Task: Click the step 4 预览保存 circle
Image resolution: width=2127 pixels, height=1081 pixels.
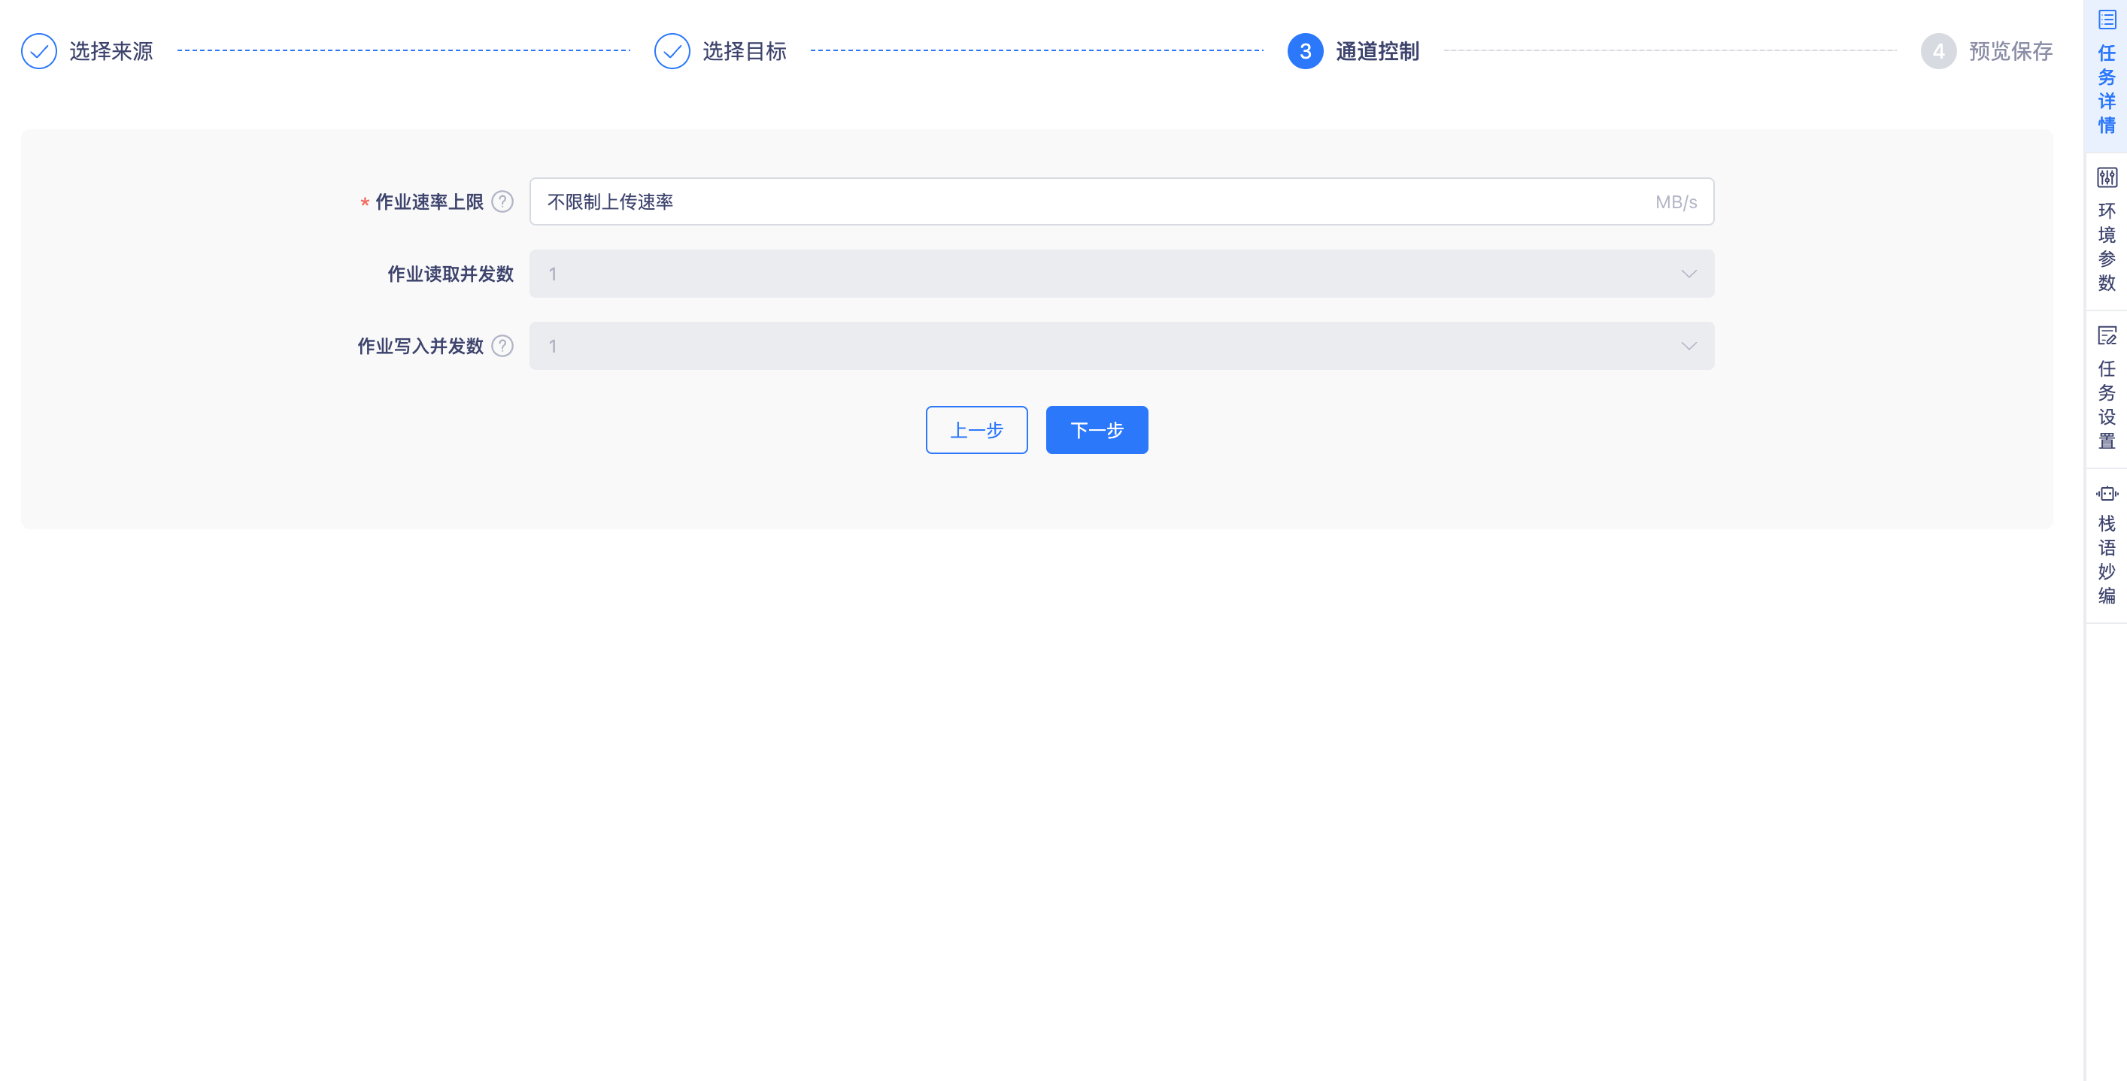Action: 1939,51
